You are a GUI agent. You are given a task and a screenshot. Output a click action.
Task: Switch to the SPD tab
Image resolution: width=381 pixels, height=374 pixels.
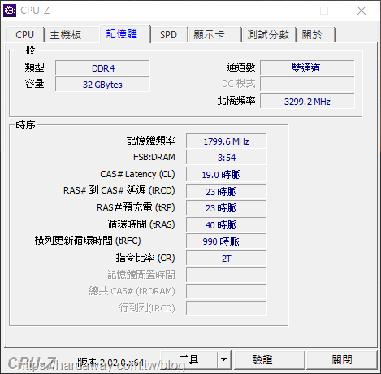169,35
